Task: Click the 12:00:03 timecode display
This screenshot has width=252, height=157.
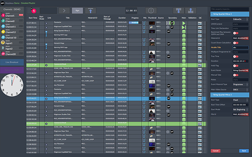Action: 131,10
